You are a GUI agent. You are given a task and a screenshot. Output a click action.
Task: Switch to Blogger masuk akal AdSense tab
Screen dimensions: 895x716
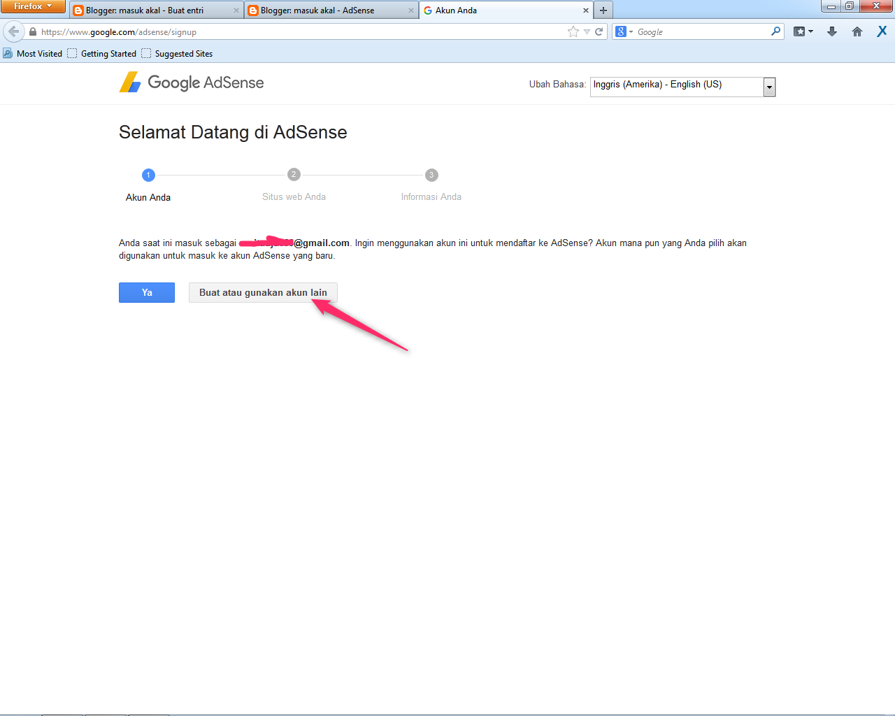(331, 10)
